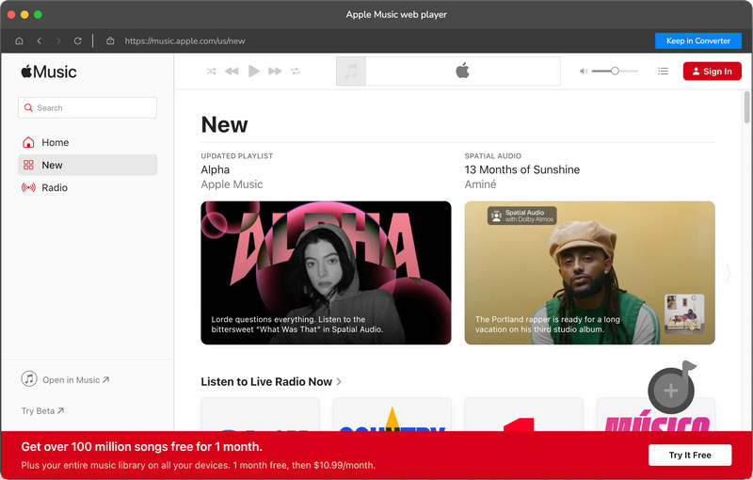Start playback with the play button
Image resolution: width=753 pixels, height=480 pixels.
pos(253,71)
